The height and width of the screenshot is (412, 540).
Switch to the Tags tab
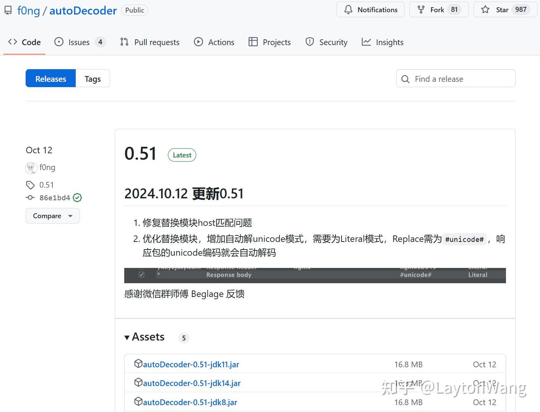coord(92,78)
